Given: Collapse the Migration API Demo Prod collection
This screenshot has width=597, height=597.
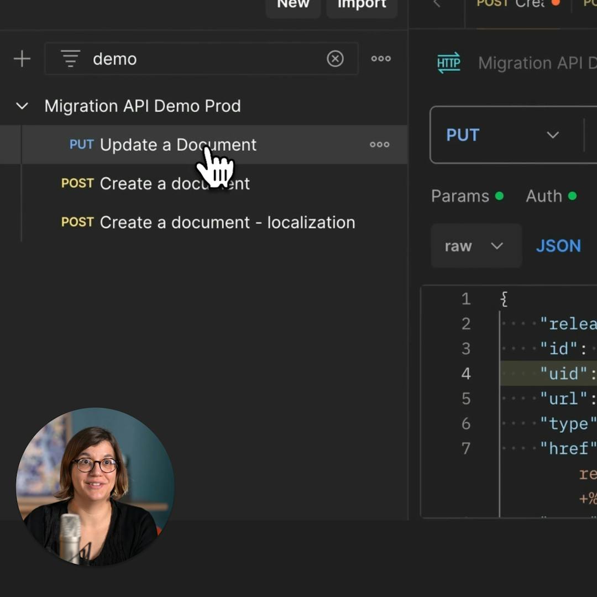Looking at the screenshot, I should click(x=22, y=106).
